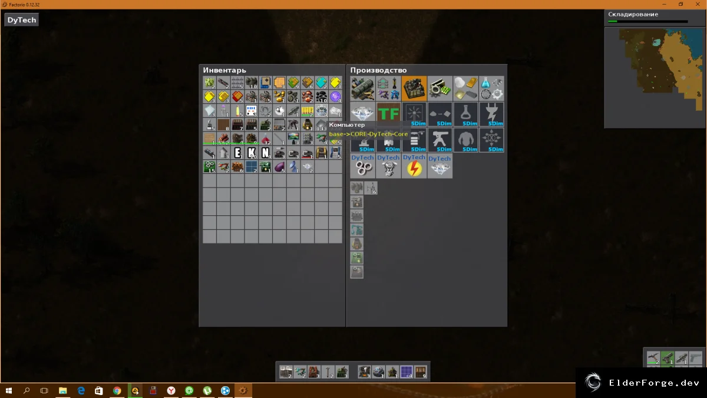Craft the recipe showing count 6

coord(371,188)
